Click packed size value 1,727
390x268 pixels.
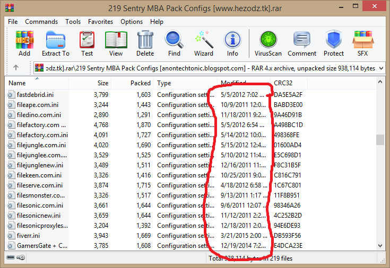143,135
